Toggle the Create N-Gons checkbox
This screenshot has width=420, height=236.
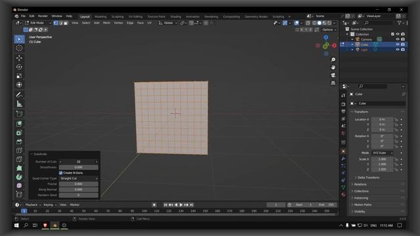[x=61, y=173]
